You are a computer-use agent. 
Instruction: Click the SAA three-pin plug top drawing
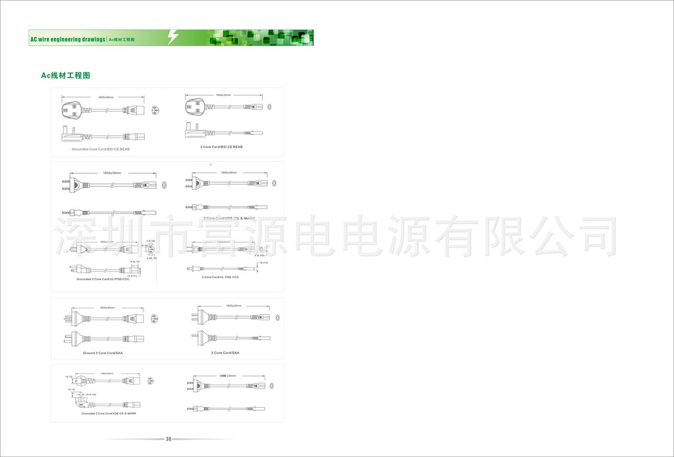[78, 319]
